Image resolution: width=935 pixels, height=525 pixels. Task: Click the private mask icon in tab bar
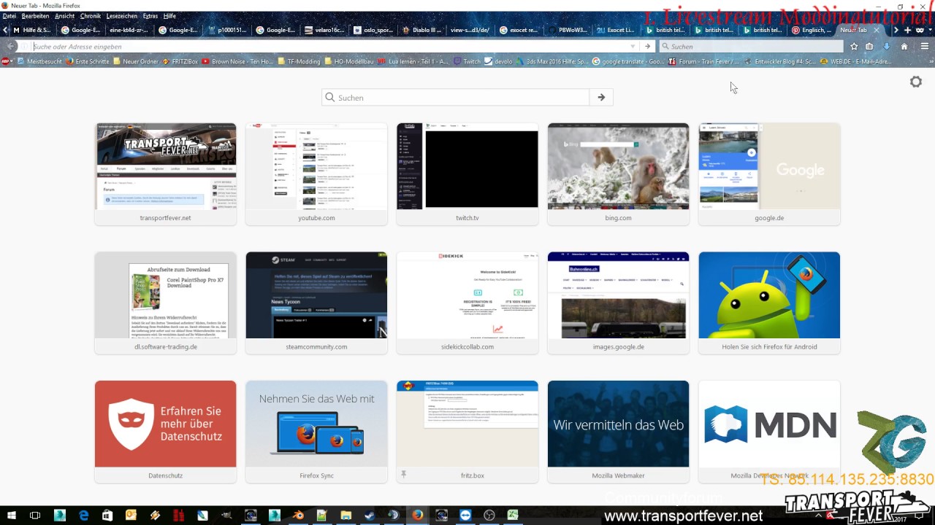coord(920,30)
